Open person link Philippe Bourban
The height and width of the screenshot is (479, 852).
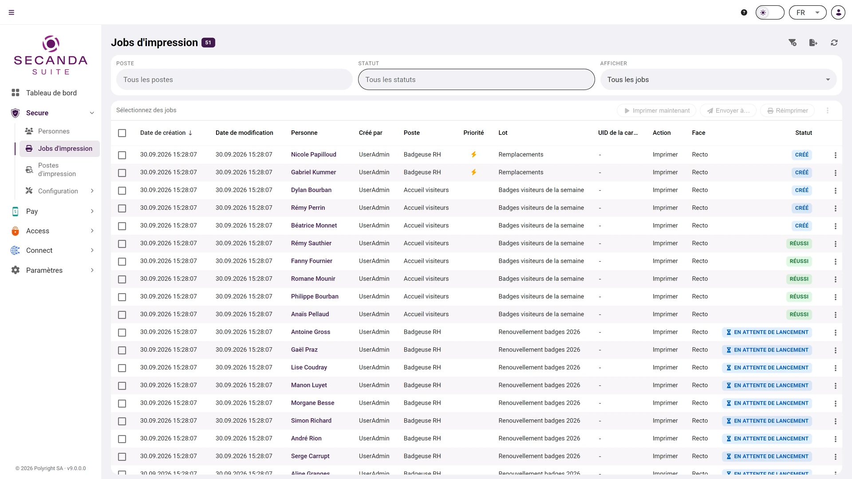point(315,296)
